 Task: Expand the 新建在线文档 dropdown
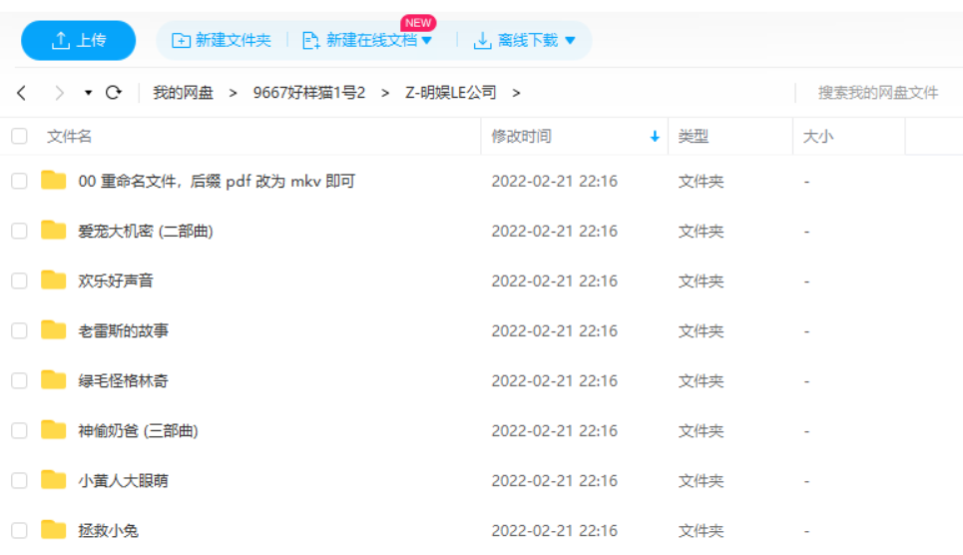pos(427,41)
